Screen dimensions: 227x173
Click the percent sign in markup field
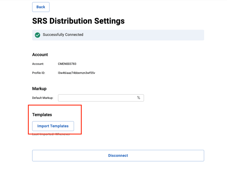(139, 98)
